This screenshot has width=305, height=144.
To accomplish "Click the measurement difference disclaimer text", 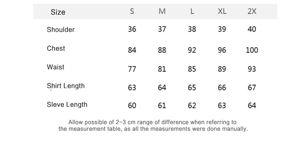I will [x=153, y=126].
